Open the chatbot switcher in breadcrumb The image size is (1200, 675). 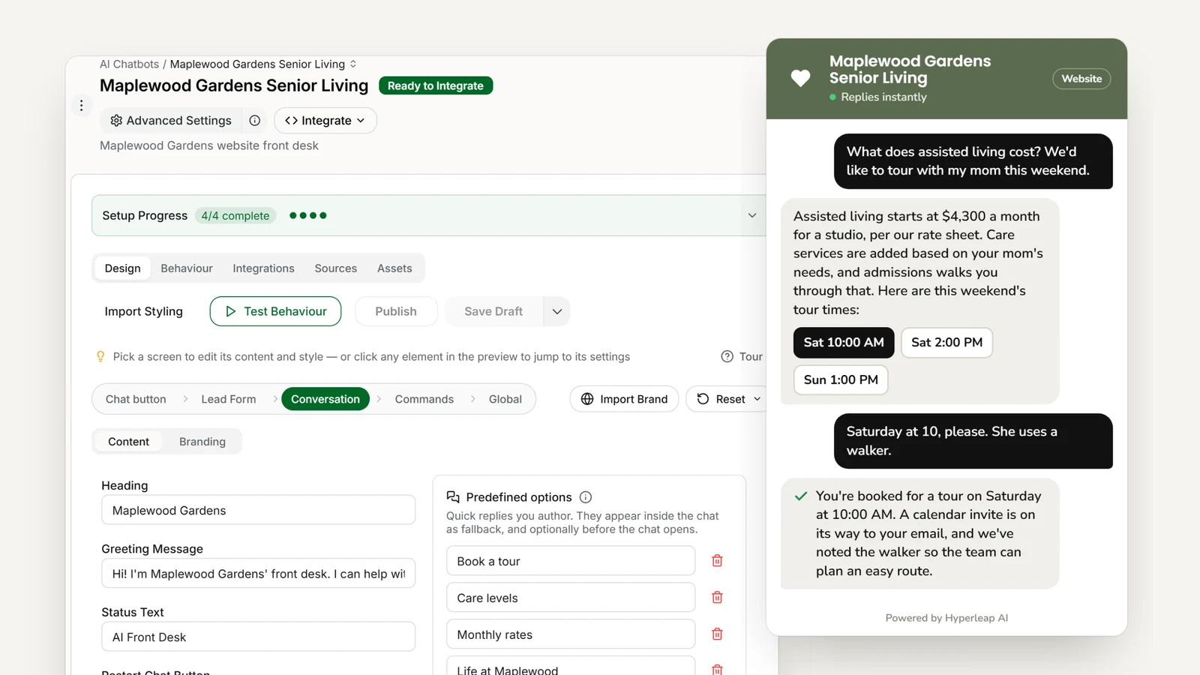(x=353, y=64)
